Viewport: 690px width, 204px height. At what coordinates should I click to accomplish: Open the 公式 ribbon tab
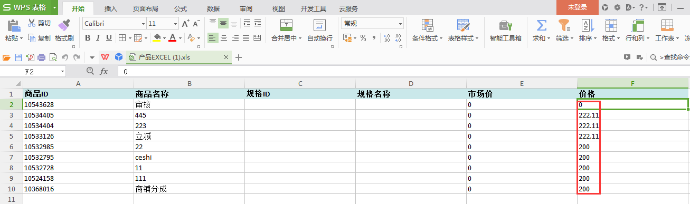pyautogui.click(x=181, y=8)
